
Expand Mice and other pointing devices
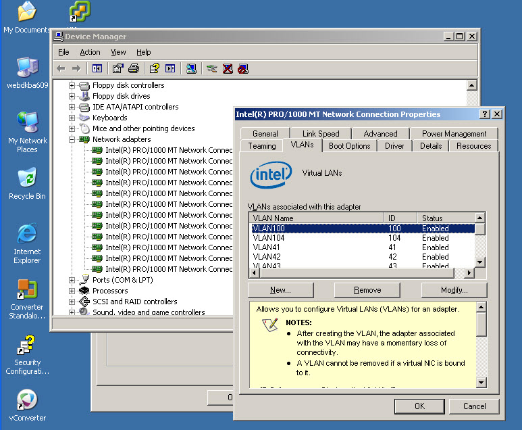(72, 128)
